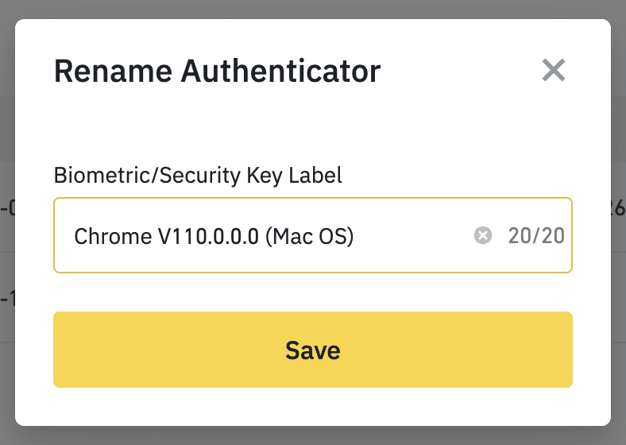Dismiss dialog via dimmed backdrop above it
The height and width of the screenshot is (445, 626).
tap(313, 8)
